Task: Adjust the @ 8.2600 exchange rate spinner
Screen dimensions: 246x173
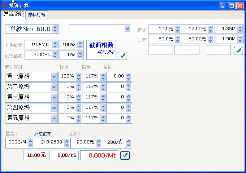Action: (67, 143)
